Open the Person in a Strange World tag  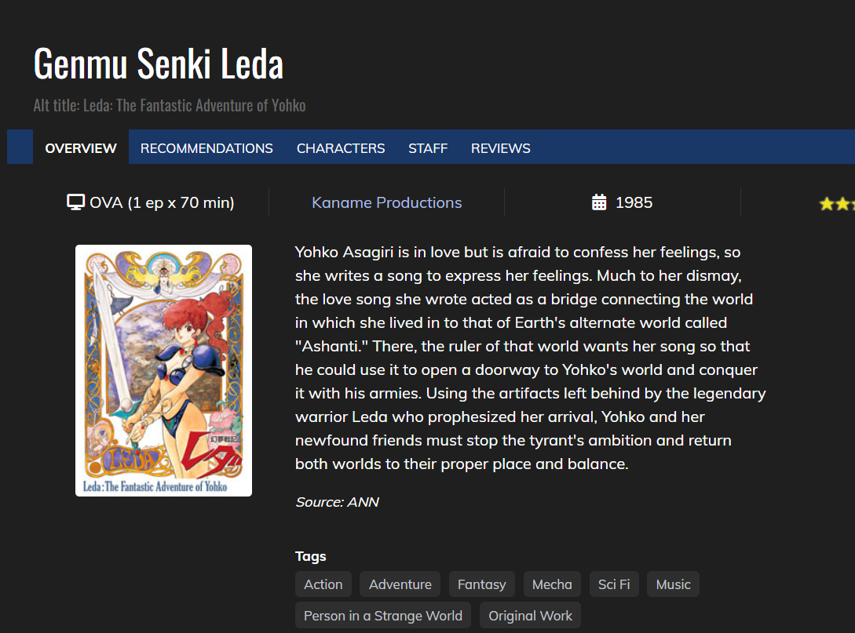[383, 616]
